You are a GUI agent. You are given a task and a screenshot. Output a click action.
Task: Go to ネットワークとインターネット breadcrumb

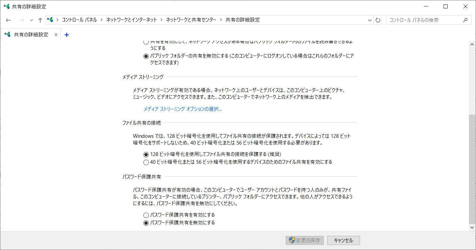pos(132,20)
